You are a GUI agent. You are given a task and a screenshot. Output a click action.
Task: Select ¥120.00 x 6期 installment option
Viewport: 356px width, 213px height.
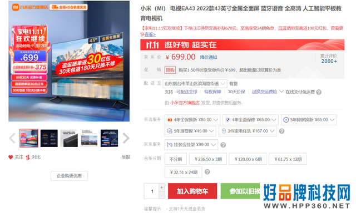click(248, 159)
